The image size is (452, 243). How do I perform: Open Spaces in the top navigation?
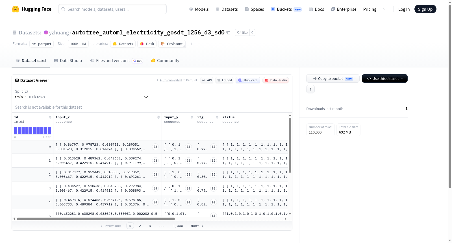click(255, 9)
